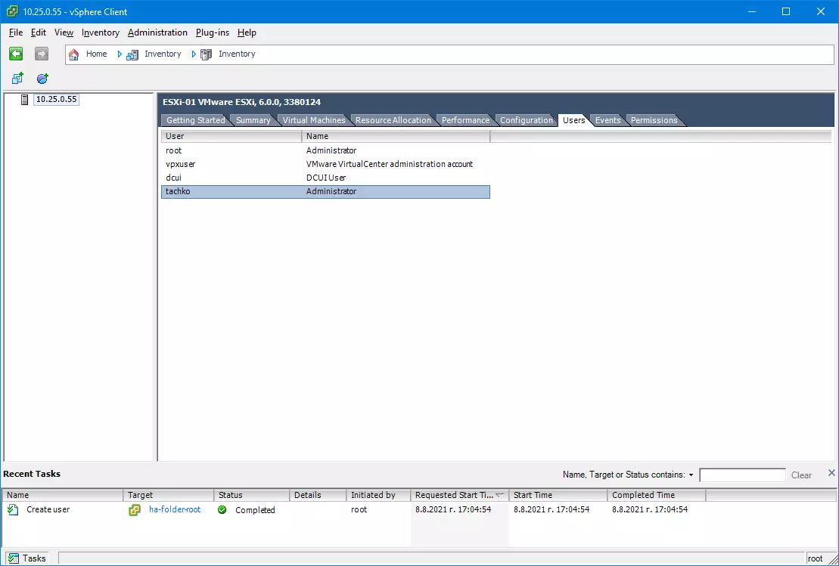Sort tasks by Details column header
The height and width of the screenshot is (566, 839).
pos(318,496)
